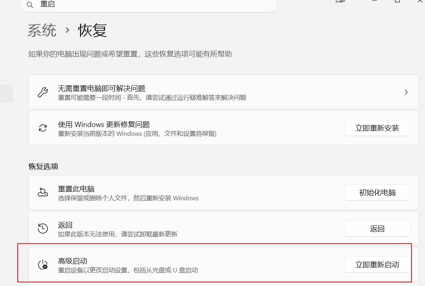This screenshot has width=425, height=286.
Task: Click 高级启动 title text
Action: pyautogui.click(x=72, y=261)
